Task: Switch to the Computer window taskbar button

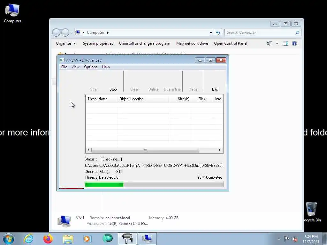Action: [x=147, y=239]
